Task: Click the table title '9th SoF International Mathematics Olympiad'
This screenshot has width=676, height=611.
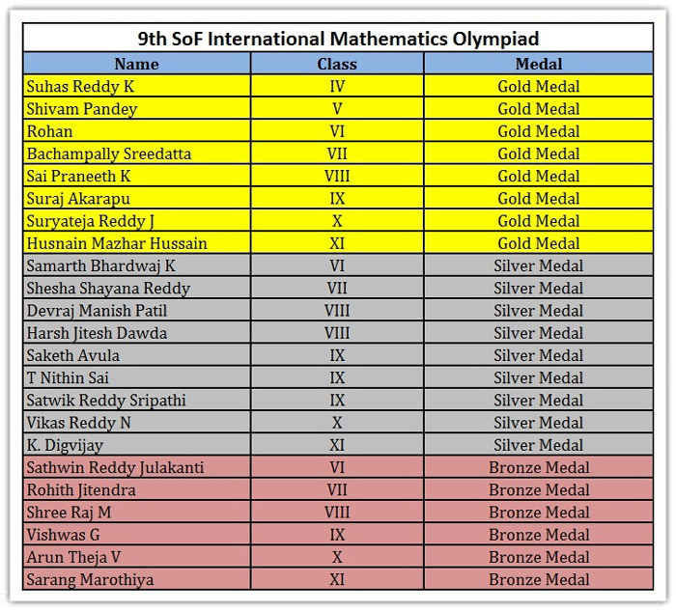Action: [x=338, y=40]
